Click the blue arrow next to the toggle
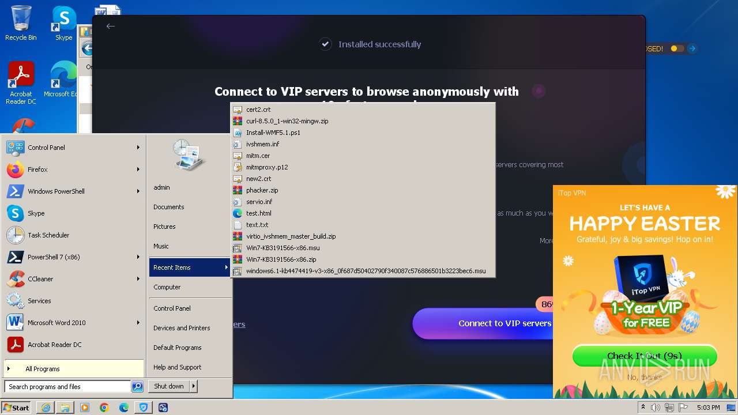This screenshot has width=738, height=415. click(692, 49)
